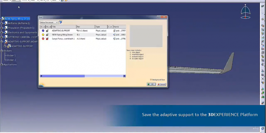This screenshot has width=266, height=133.
Task: Cancel the Save dialog
Action: tap(161, 84)
